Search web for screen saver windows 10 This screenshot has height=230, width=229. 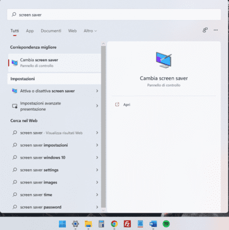(54, 157)
